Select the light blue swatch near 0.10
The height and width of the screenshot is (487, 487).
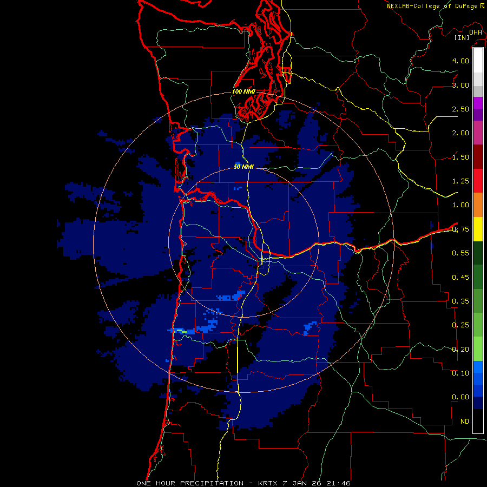478,367
